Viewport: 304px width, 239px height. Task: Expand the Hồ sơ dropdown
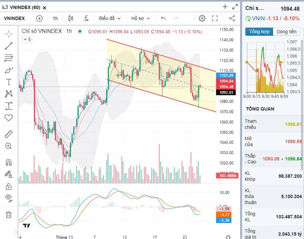[x=141, y=18]
